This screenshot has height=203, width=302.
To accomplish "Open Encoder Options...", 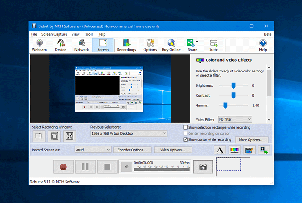I will 132,150.
